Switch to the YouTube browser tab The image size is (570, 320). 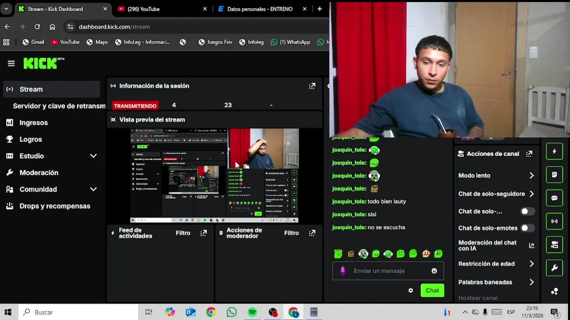(x=162, y=9)
